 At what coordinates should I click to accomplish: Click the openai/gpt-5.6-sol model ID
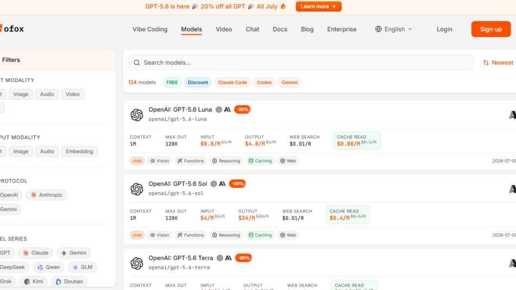tap(176, 193)
